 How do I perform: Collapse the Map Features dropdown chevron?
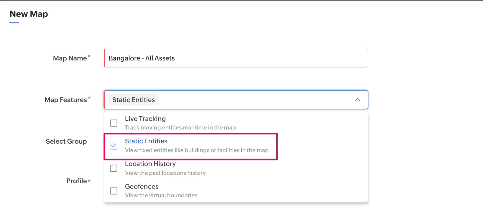(357, 100)
